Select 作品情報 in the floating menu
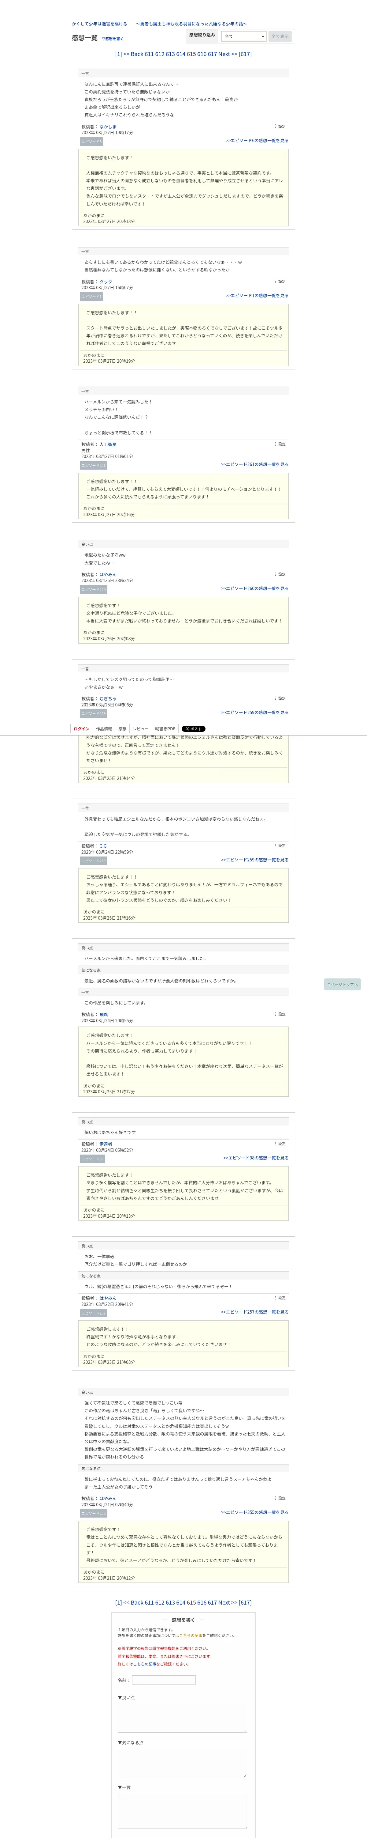Screen dimensions: 367x1838 tap(104, 728)
